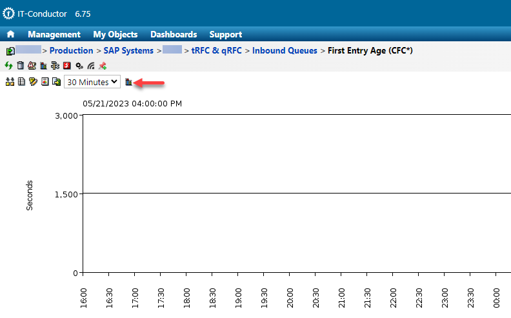This screenshot has width=511, height=318.
Task: Open the Dashboards menu
Action: pos(174,34)
